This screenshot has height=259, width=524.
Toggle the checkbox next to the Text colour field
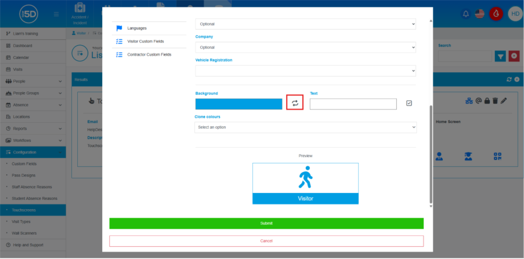point(409,103)
